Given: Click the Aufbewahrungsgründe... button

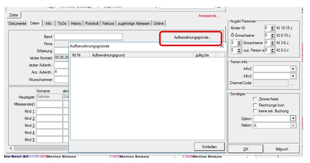Looking at the screenshot, I should pyautogui.click(x=192, y=37).
